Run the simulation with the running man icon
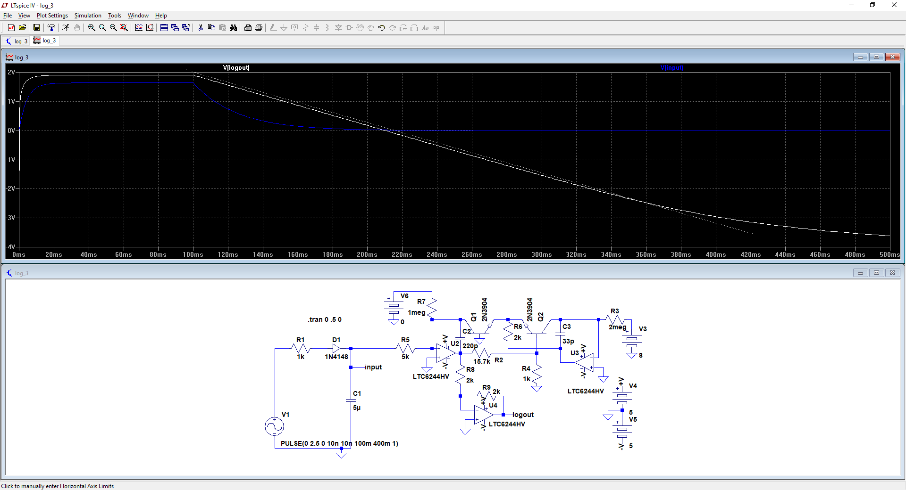 coord(66,28)
